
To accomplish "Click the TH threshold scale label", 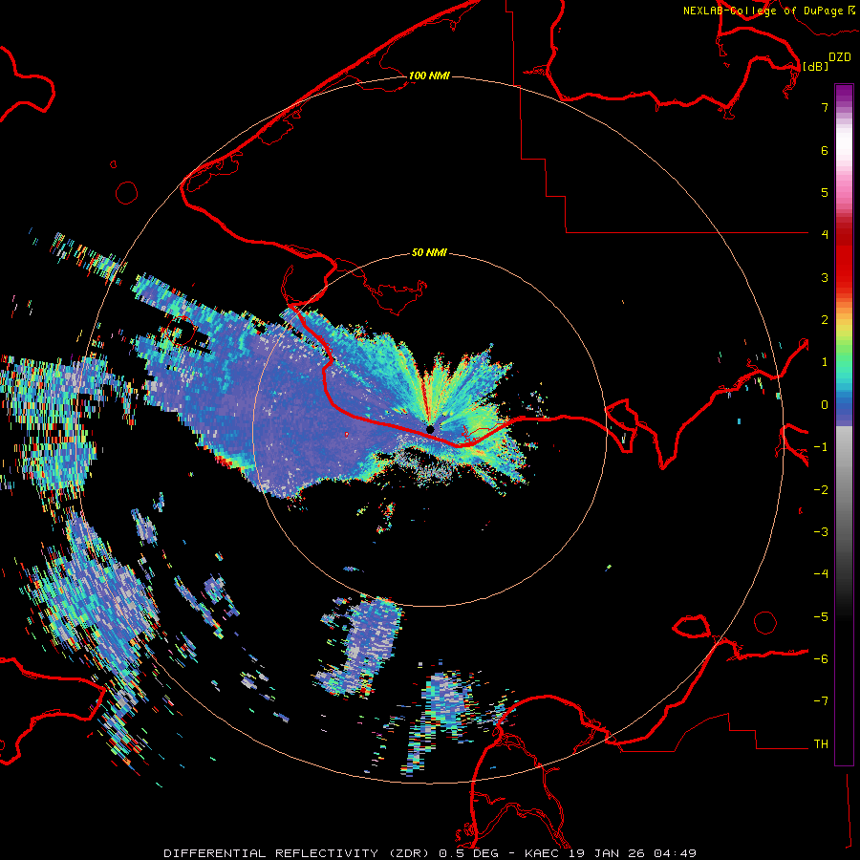I will click(821, 744).
